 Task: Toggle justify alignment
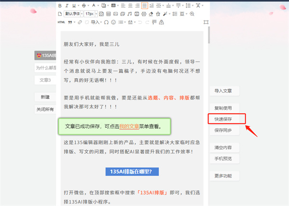click(144, 5)
